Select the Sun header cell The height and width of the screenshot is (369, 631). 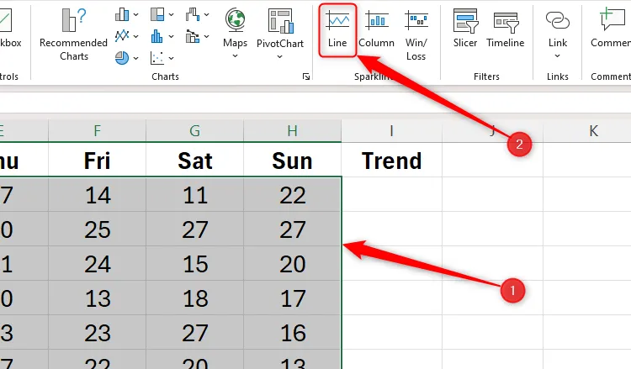(x=292, y=161)
